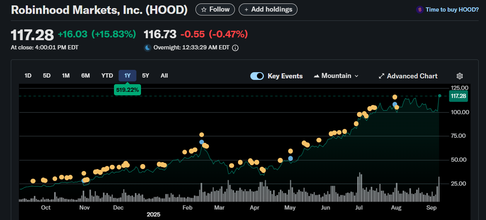Select the 1M range tab
Viewport: 486px width, 220px height.
point(66,76)
